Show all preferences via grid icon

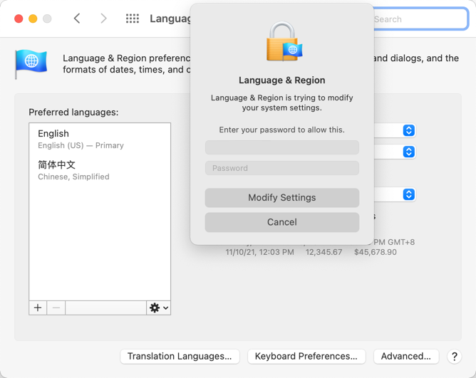click(133, 19)
